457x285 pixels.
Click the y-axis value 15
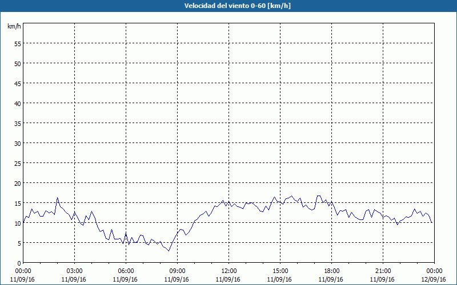(x=18, y=203)
